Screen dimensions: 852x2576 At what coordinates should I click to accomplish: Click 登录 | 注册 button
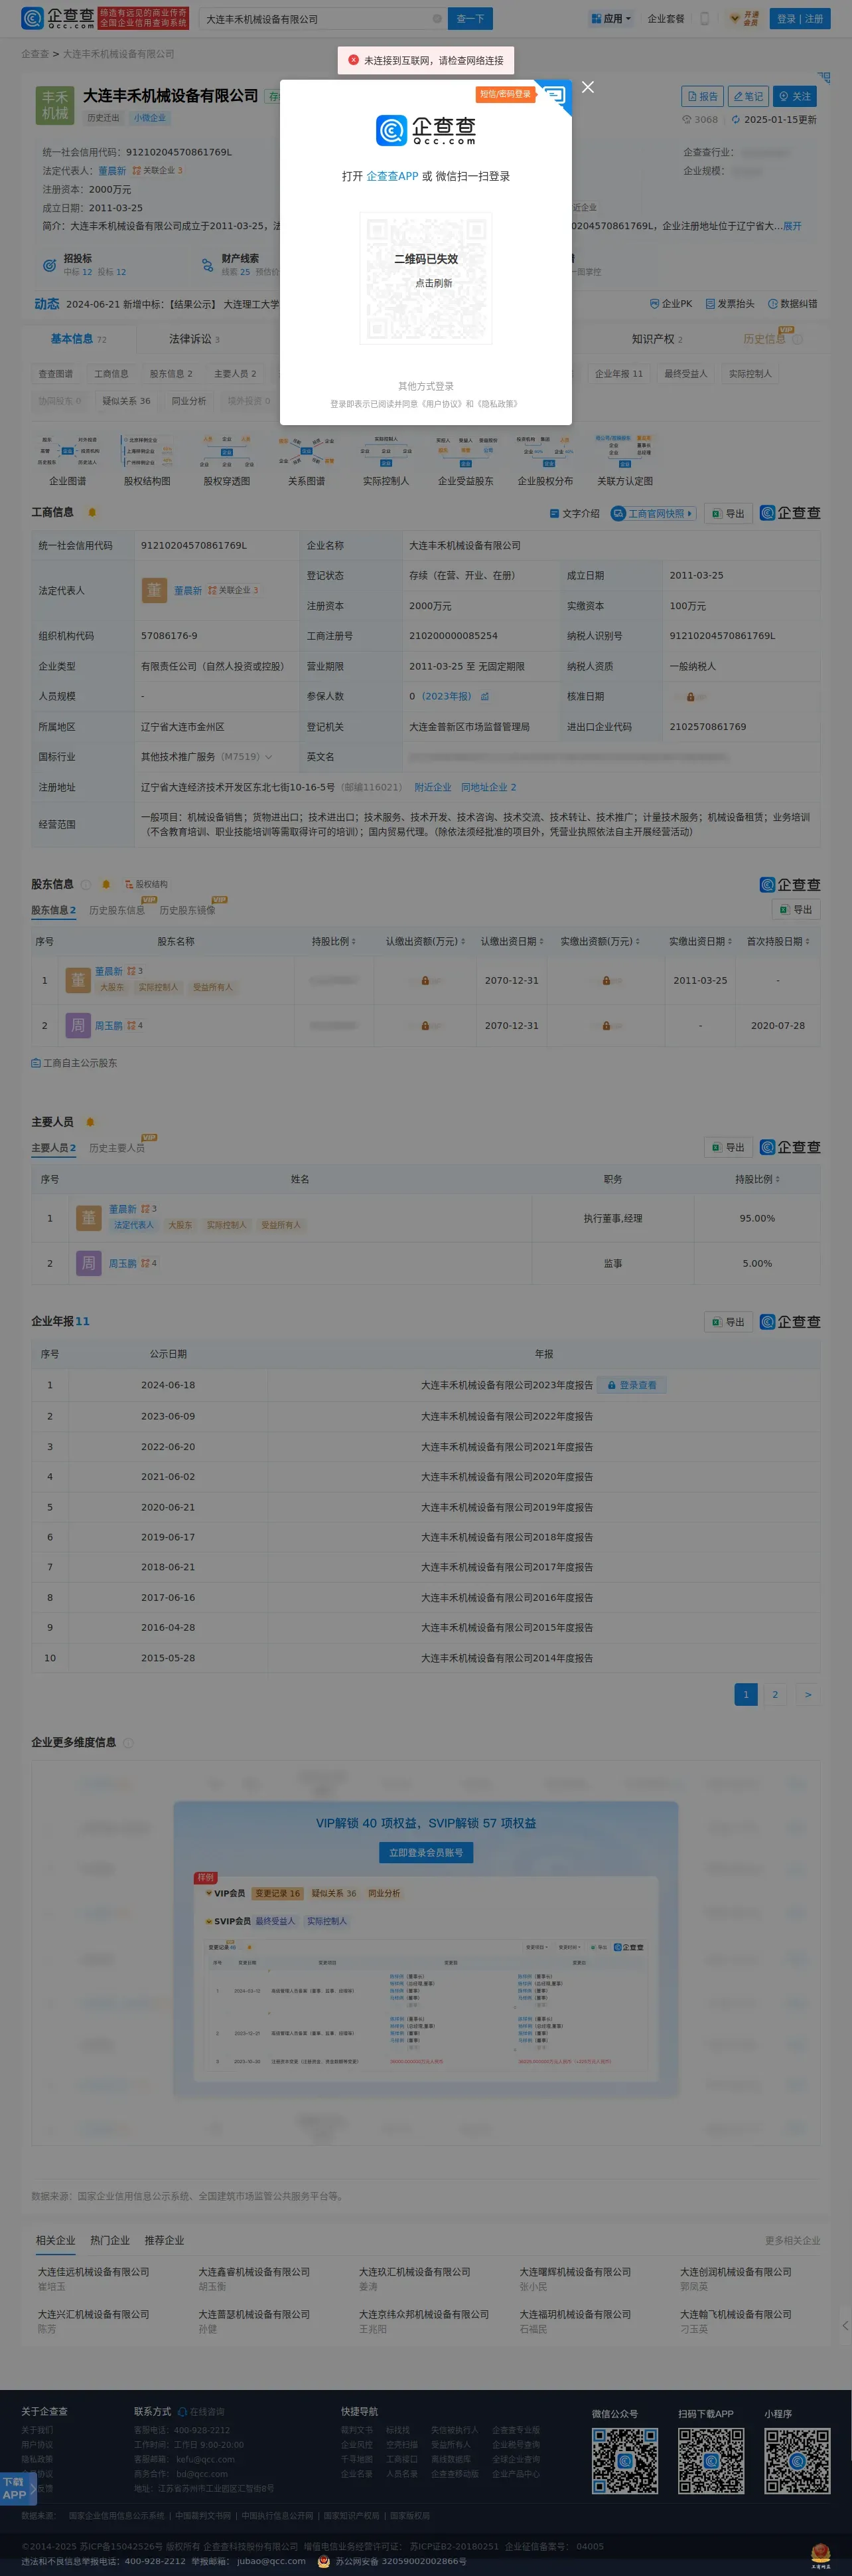pos(800,19)
